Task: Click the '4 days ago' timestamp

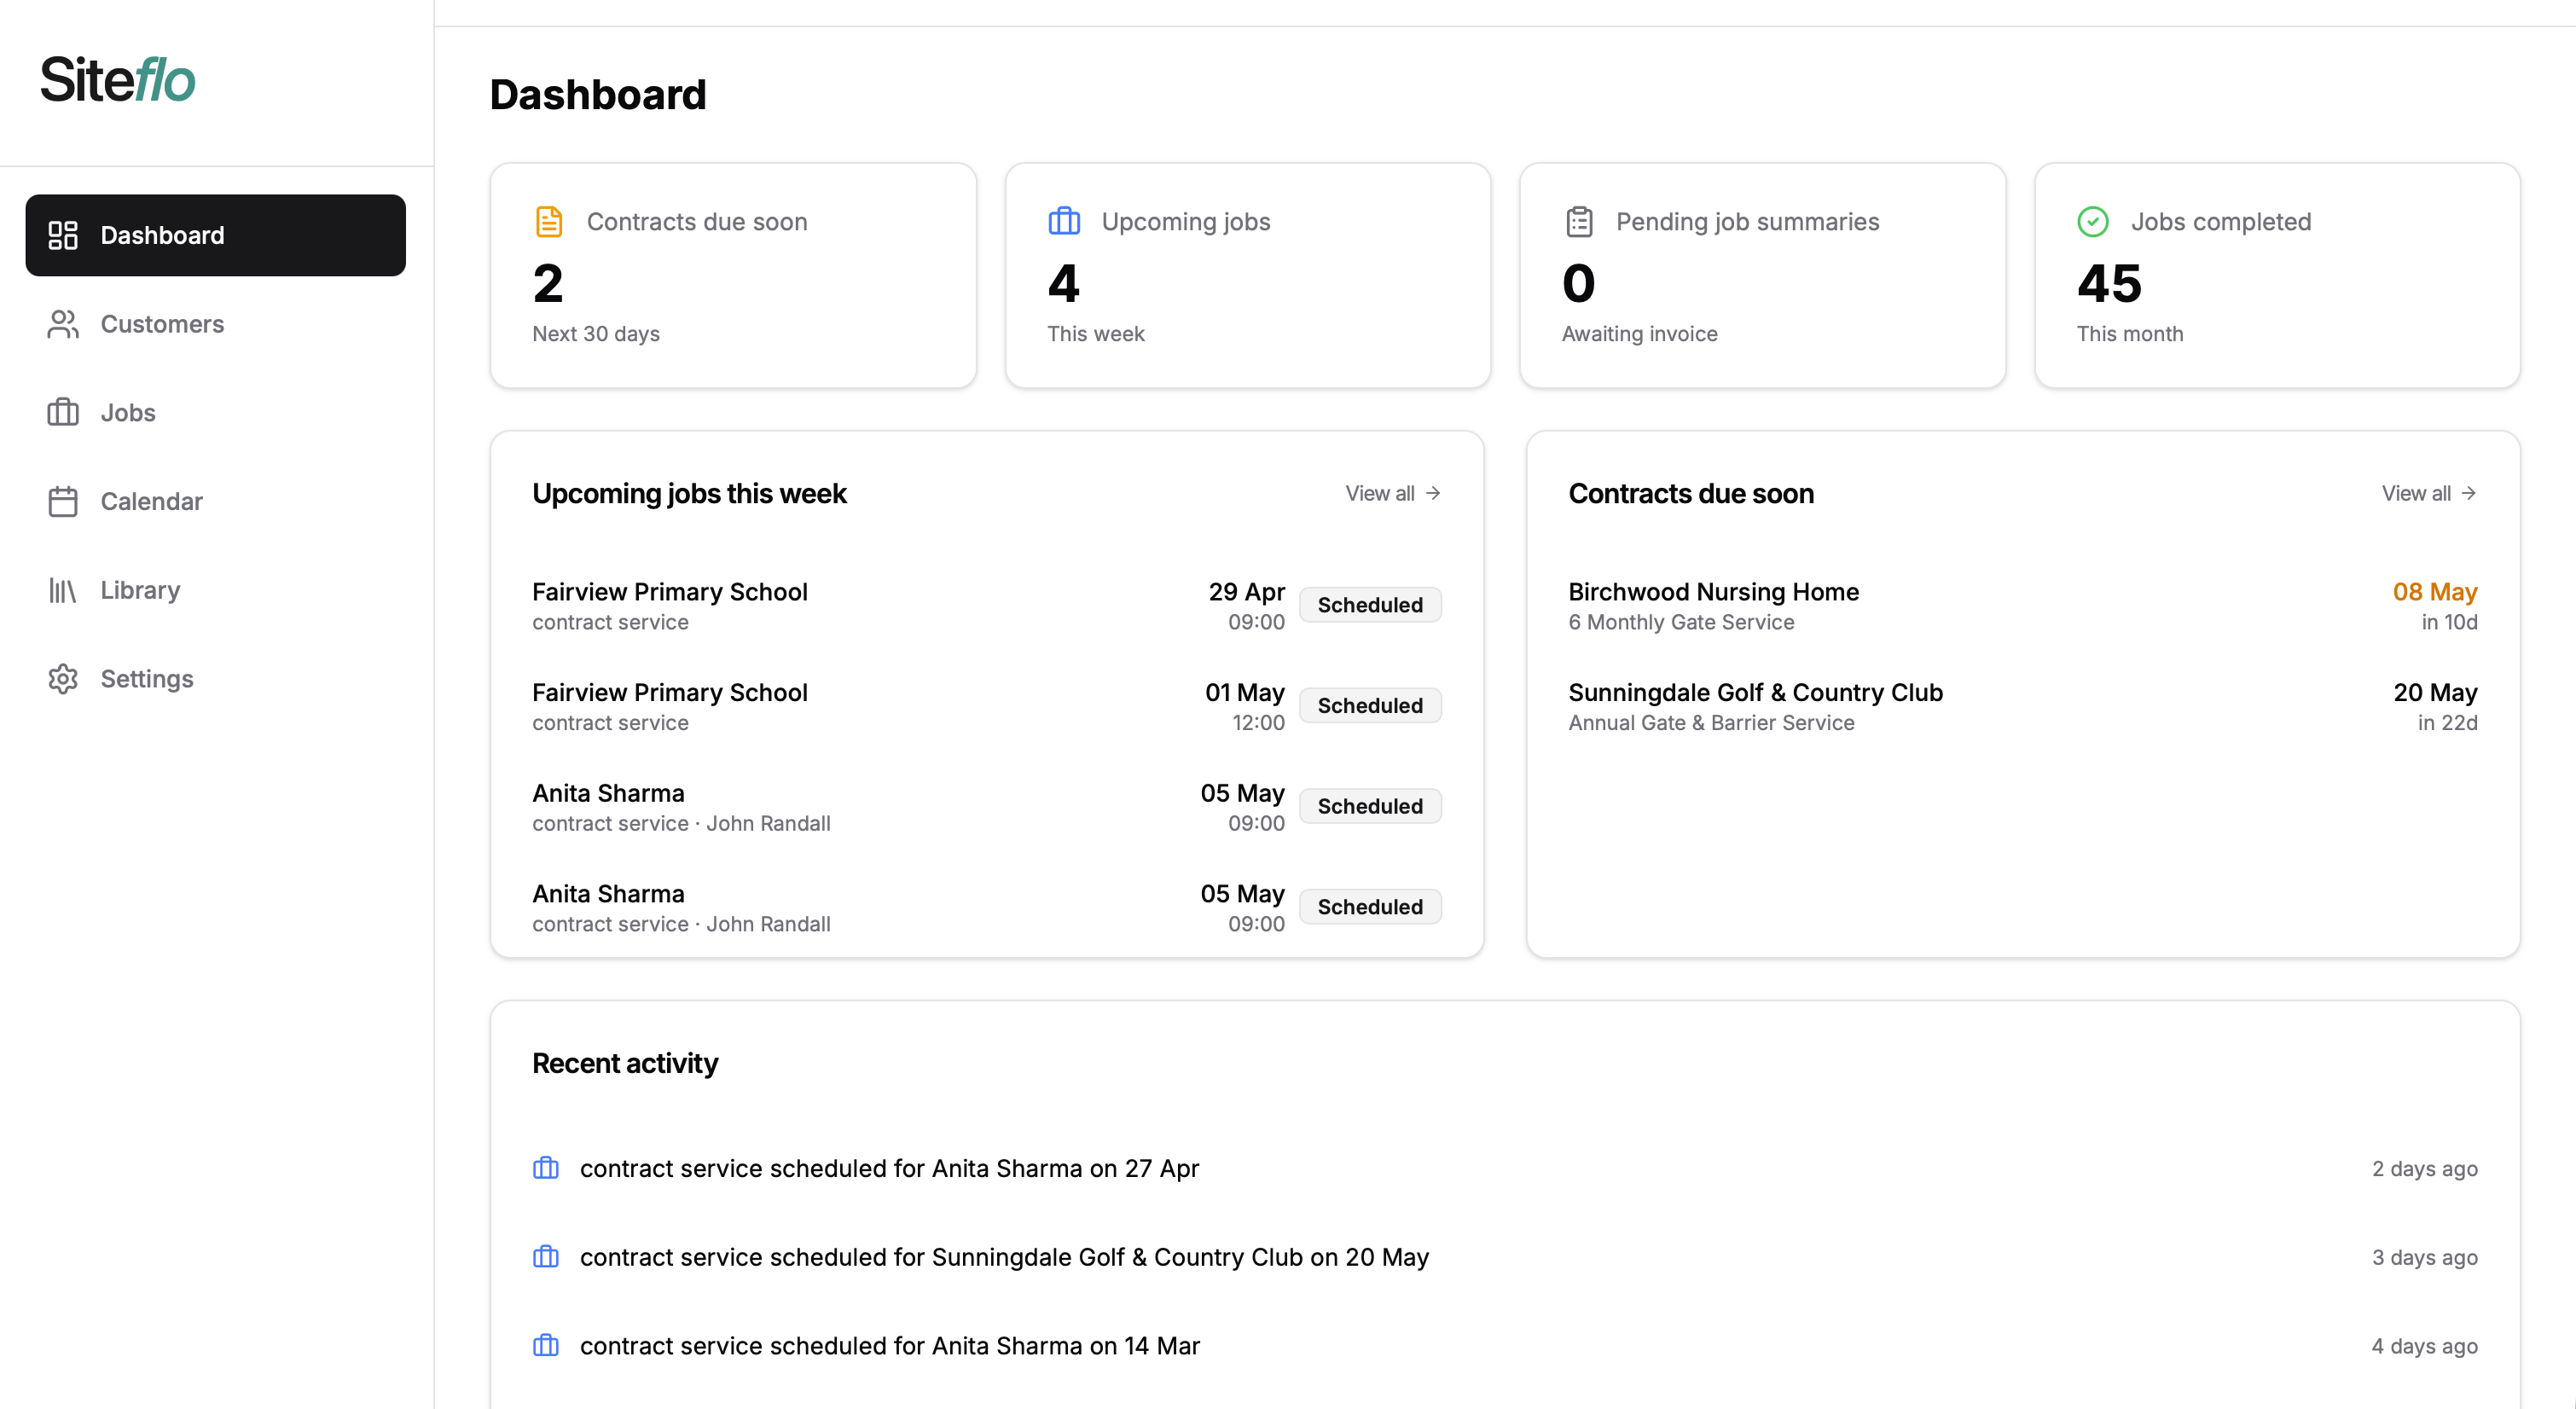Action: point(2425,1346)
